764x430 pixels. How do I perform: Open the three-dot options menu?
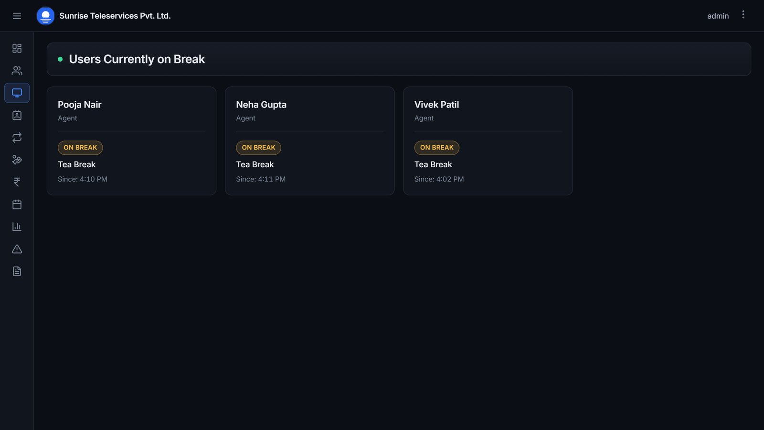[743, 15]
